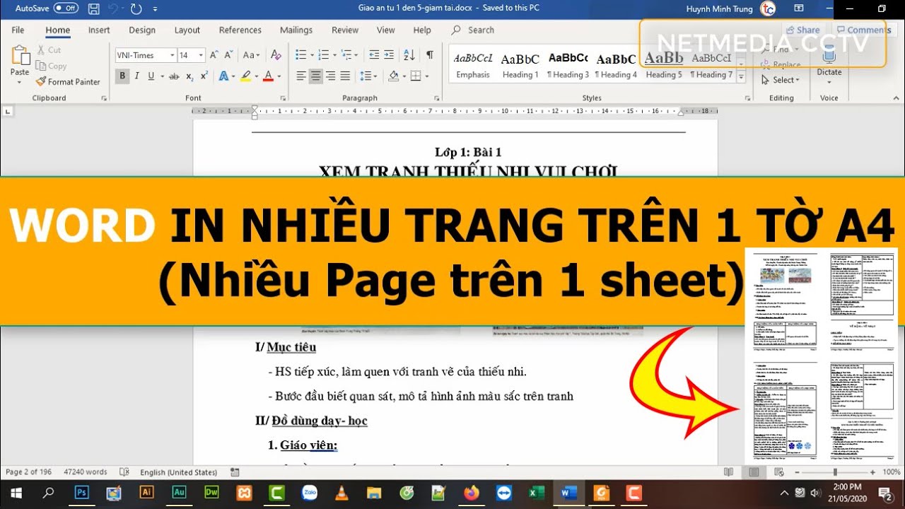The width and height of the screenshot is (905, 509).
Task: Increase paragraph indent
Action: click(x=390, y=55)
